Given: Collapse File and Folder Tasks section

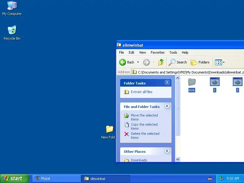Looking at the screenshot, I should click(x=167, y=106).
